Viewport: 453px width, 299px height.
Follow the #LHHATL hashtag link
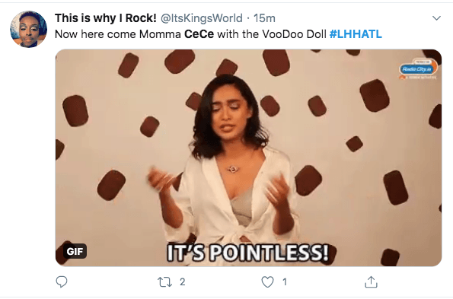(356, 34)
